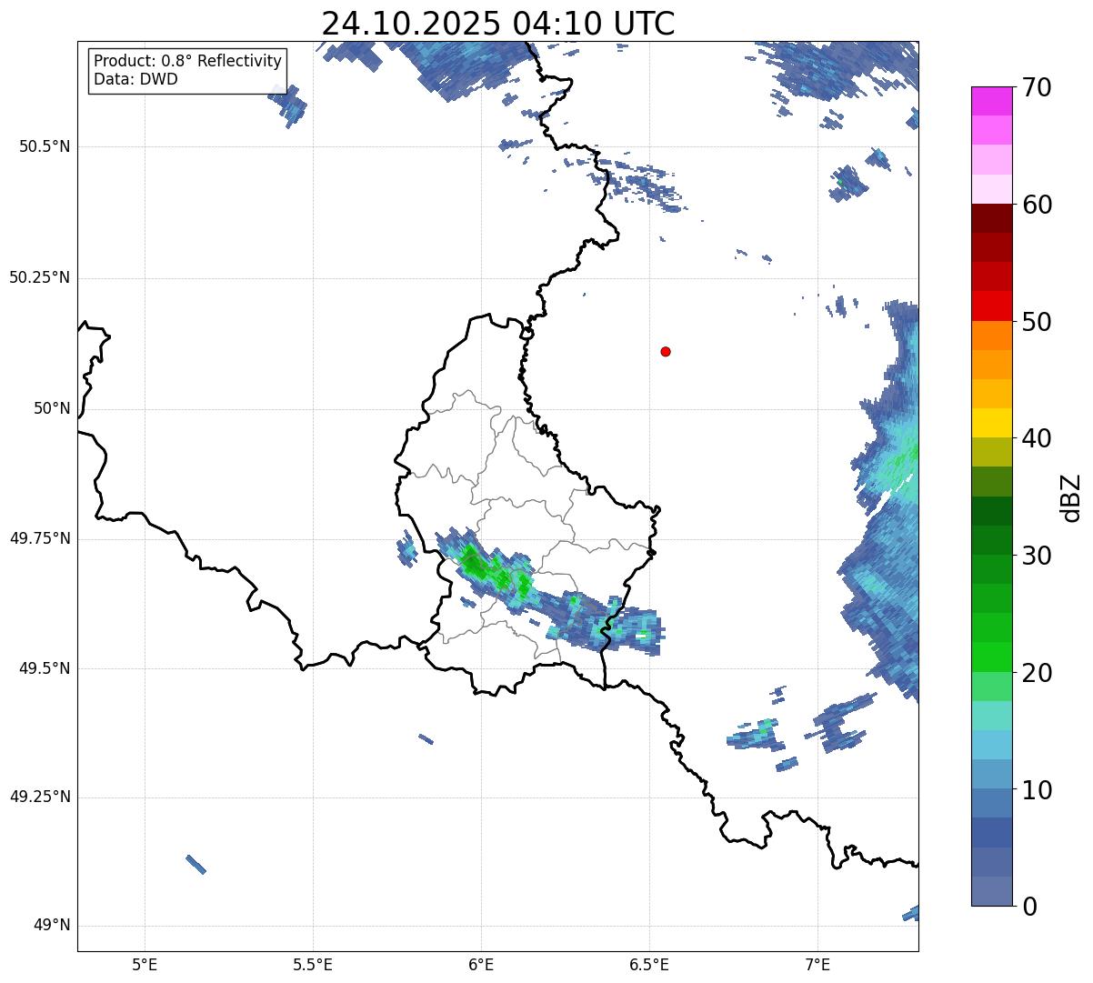The image size is (1093, 983).
Task: Select the "Product: 0.8° Reflectivity" text line
Action: pyautogui.click(x=188, y=61)
